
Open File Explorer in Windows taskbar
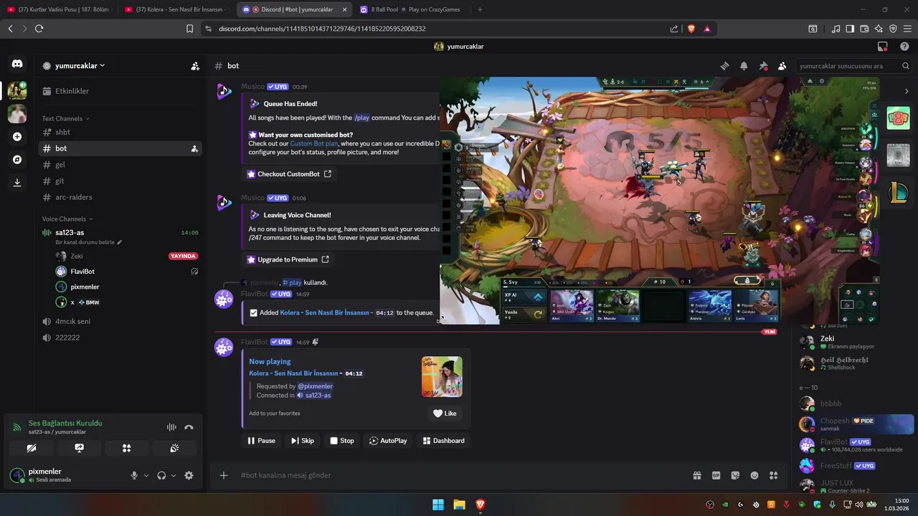(459, 505)
